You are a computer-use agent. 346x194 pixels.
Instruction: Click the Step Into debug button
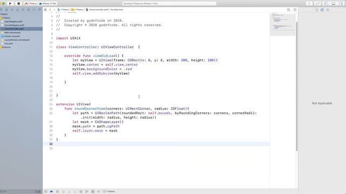click(x=69, y=192)
